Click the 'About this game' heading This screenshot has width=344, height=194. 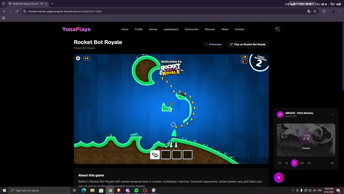click(x=91, y=175)
